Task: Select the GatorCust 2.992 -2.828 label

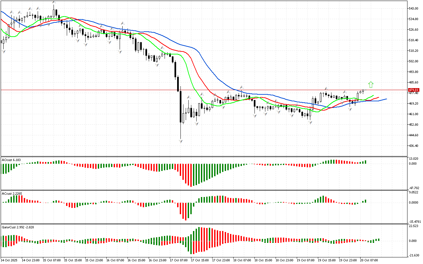Action: tap(18, 227)
